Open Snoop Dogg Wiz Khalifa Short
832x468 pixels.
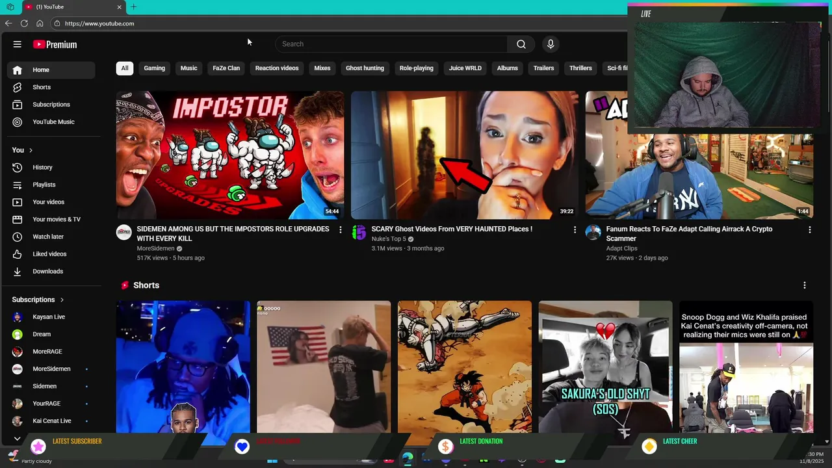(x=746, y=366)
